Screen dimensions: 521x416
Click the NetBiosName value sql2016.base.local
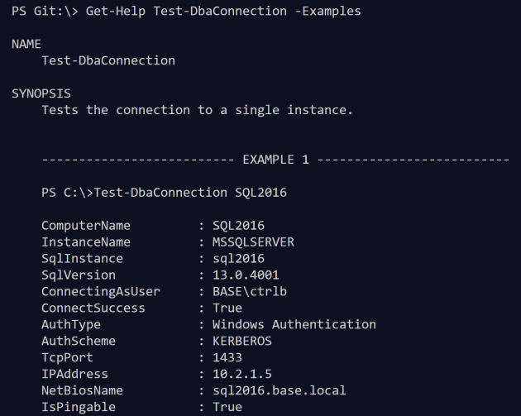tap(279, 391)
